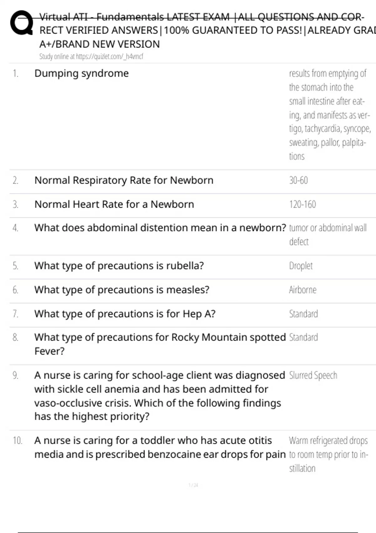Click the Dumping syndrome definition text

pyautogui.click(x=329, y=115)
